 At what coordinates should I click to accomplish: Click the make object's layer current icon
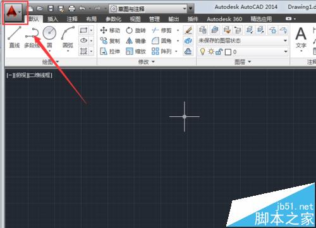(215, 30)
